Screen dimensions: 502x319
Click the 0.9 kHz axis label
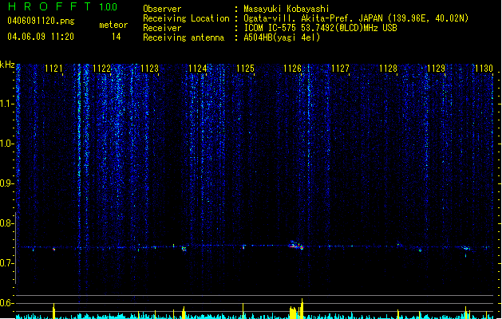[6, 183]
